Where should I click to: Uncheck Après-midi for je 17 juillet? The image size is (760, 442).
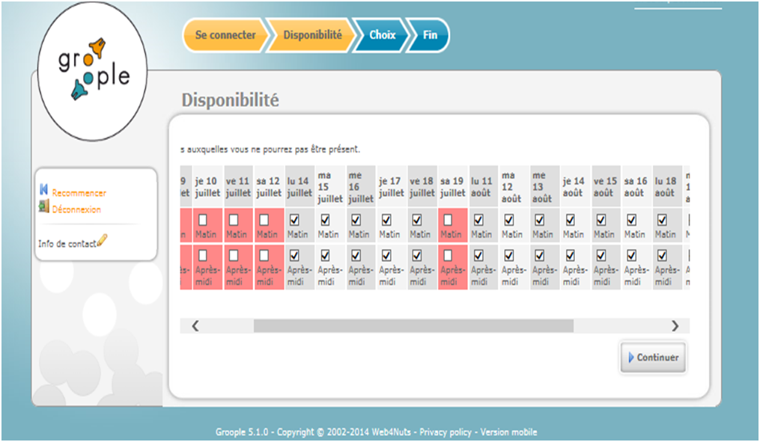386,255
